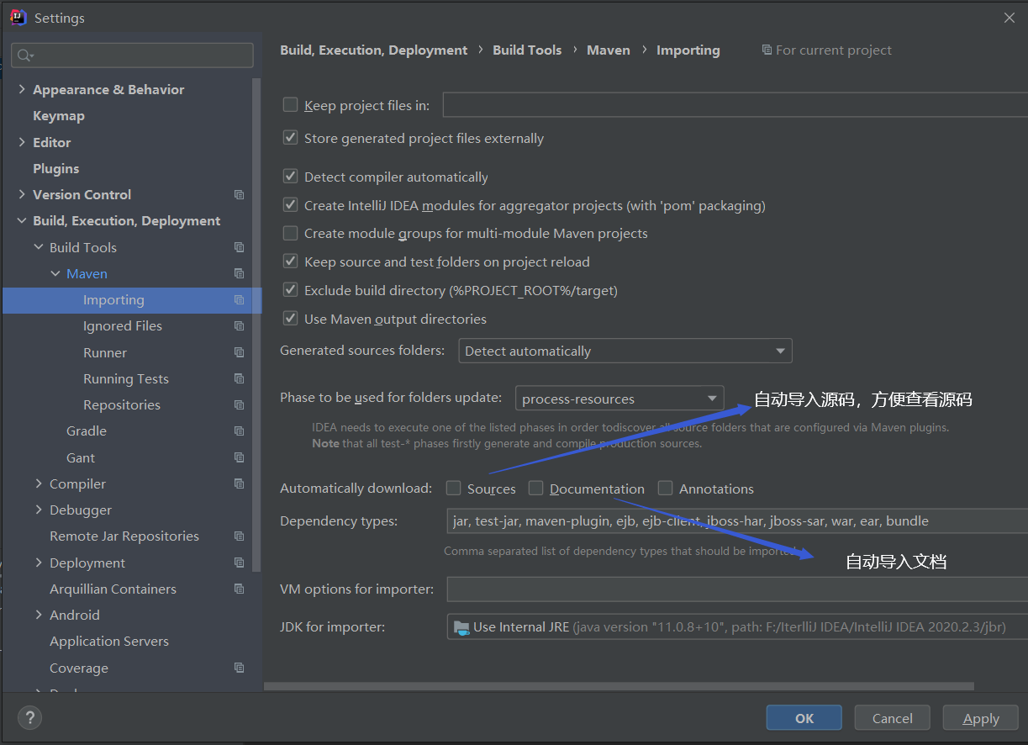1028x745 pixels.
Task: Click the project-scope icon beside Gradle
Action: [240, 431]
